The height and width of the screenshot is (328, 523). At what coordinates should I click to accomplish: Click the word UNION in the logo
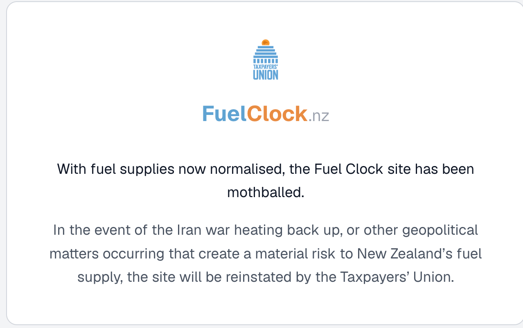point(266,75)
